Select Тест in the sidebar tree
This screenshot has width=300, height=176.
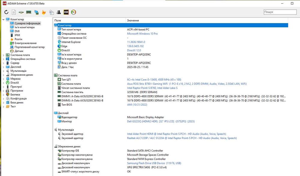[x=13, y=107]
